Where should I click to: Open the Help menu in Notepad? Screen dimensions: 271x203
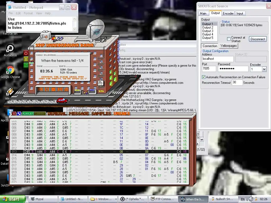coord(48,13)
